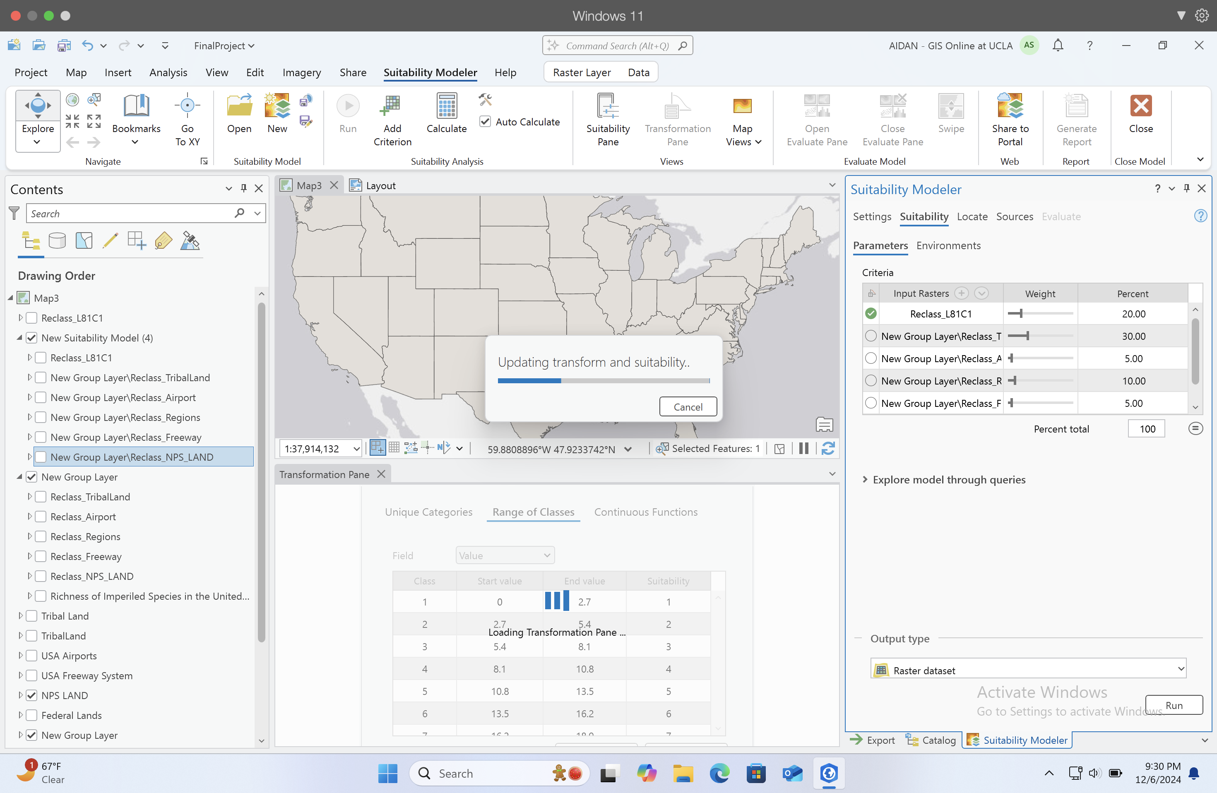Open the Field Value dropdown
Viewport: 1217px width, 793px height.
(x=505, y=555)
